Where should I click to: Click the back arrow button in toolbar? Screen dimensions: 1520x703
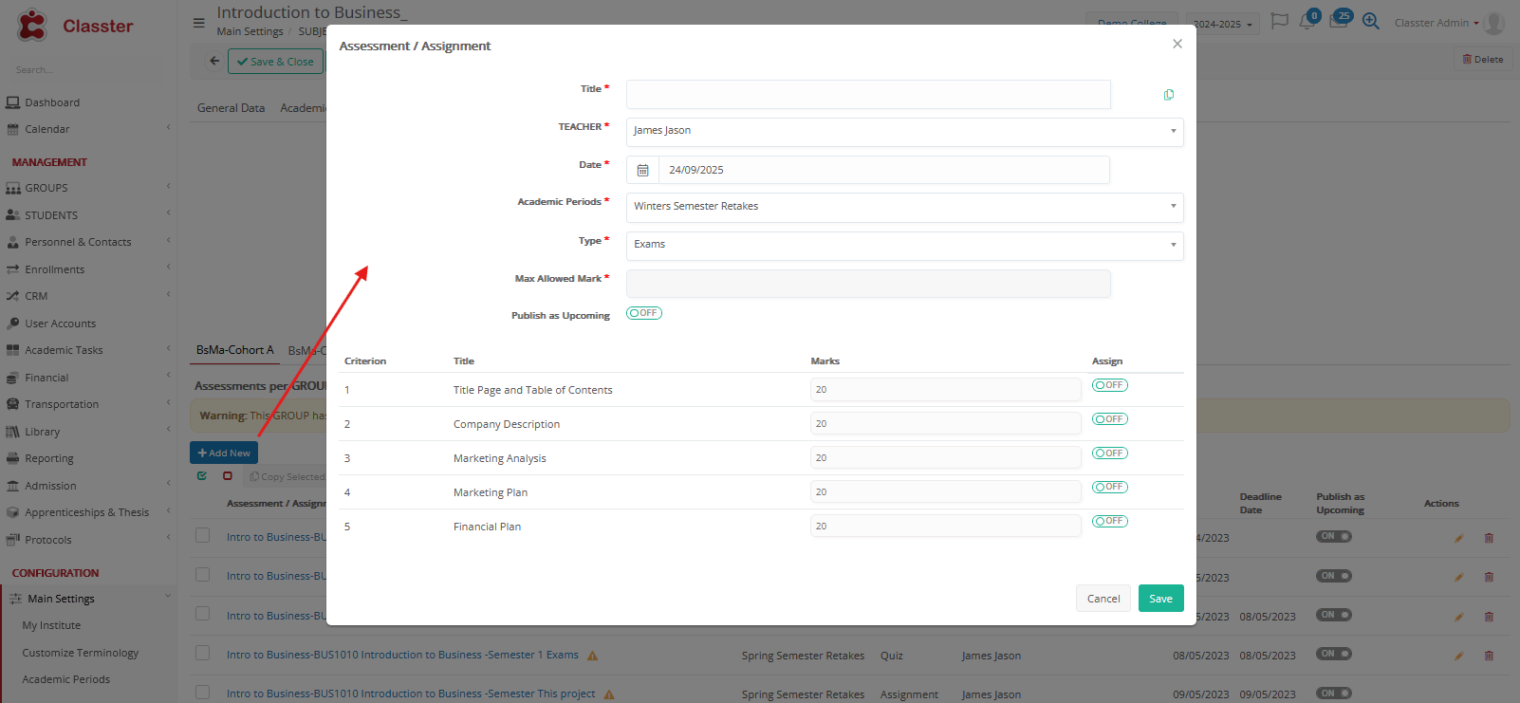(x=214, y=62)
